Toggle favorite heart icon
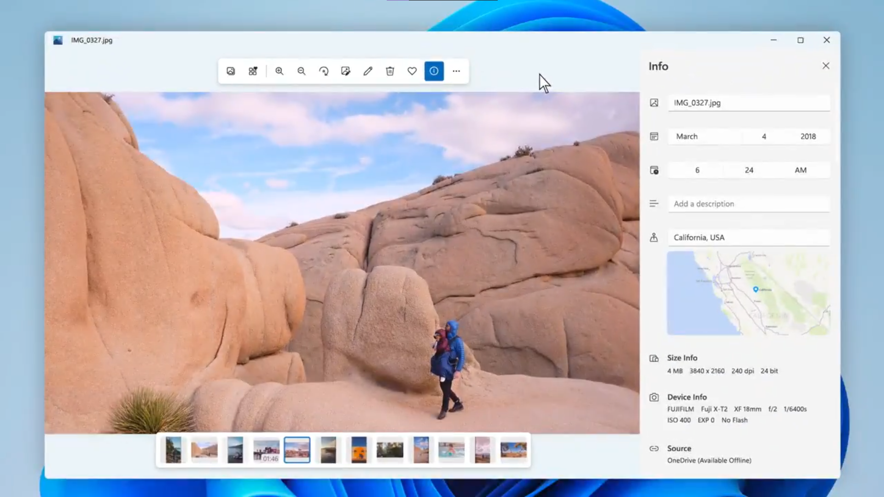The image size is (884, 497). click(412, 71)
